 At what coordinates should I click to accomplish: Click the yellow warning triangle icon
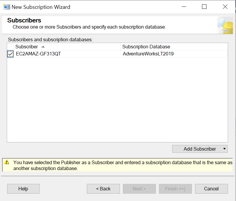pyautogui.click(x=7, y=162)
